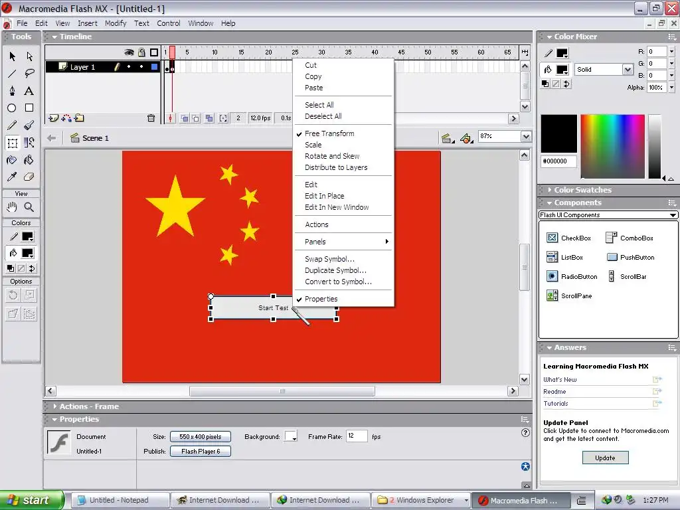Screen dimensions: 680x510
Task: Open the What's New link
Action: (x=560, y=379)
